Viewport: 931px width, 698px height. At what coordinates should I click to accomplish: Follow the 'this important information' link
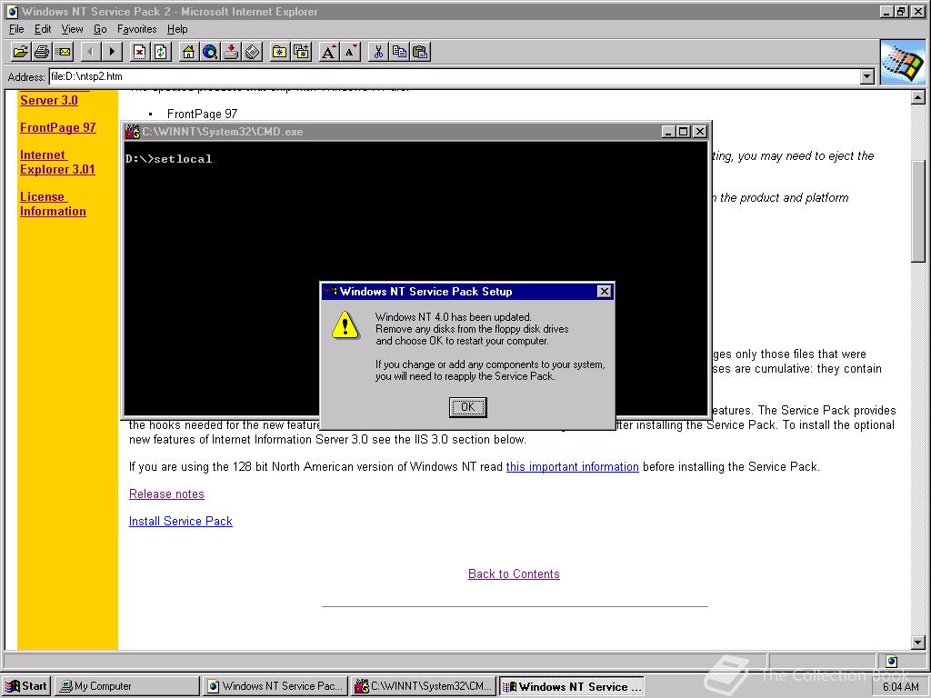tap(573, 466)
